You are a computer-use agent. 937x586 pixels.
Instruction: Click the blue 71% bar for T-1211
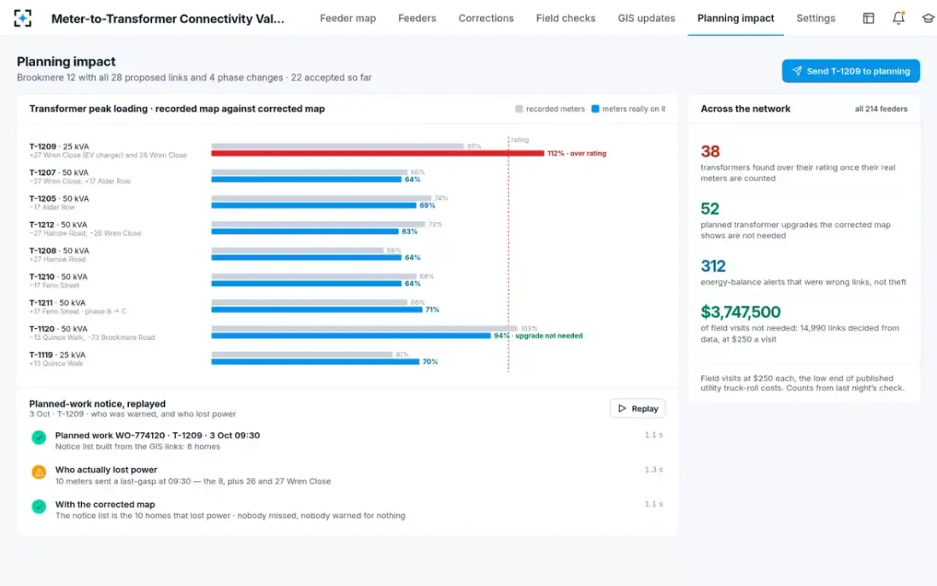316,309
